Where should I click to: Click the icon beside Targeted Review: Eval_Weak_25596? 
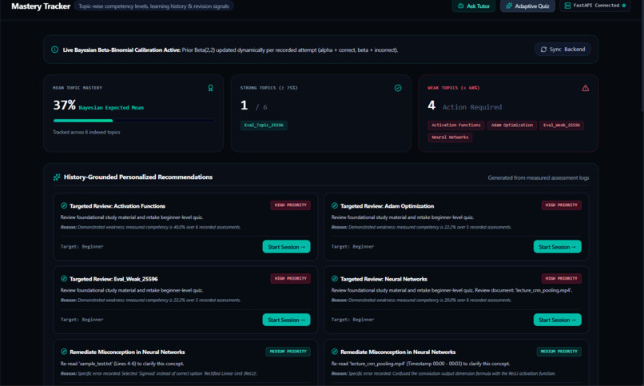coord(64,278)
